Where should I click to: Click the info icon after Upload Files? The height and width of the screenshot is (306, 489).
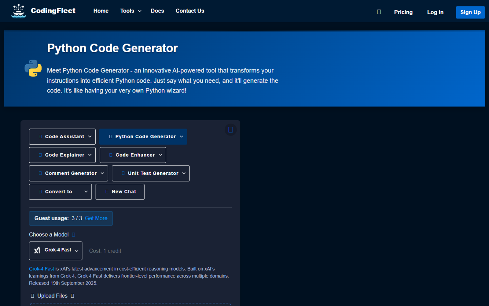click(72, 296)
